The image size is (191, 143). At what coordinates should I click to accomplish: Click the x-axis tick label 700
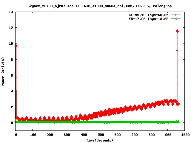point(135,135)
